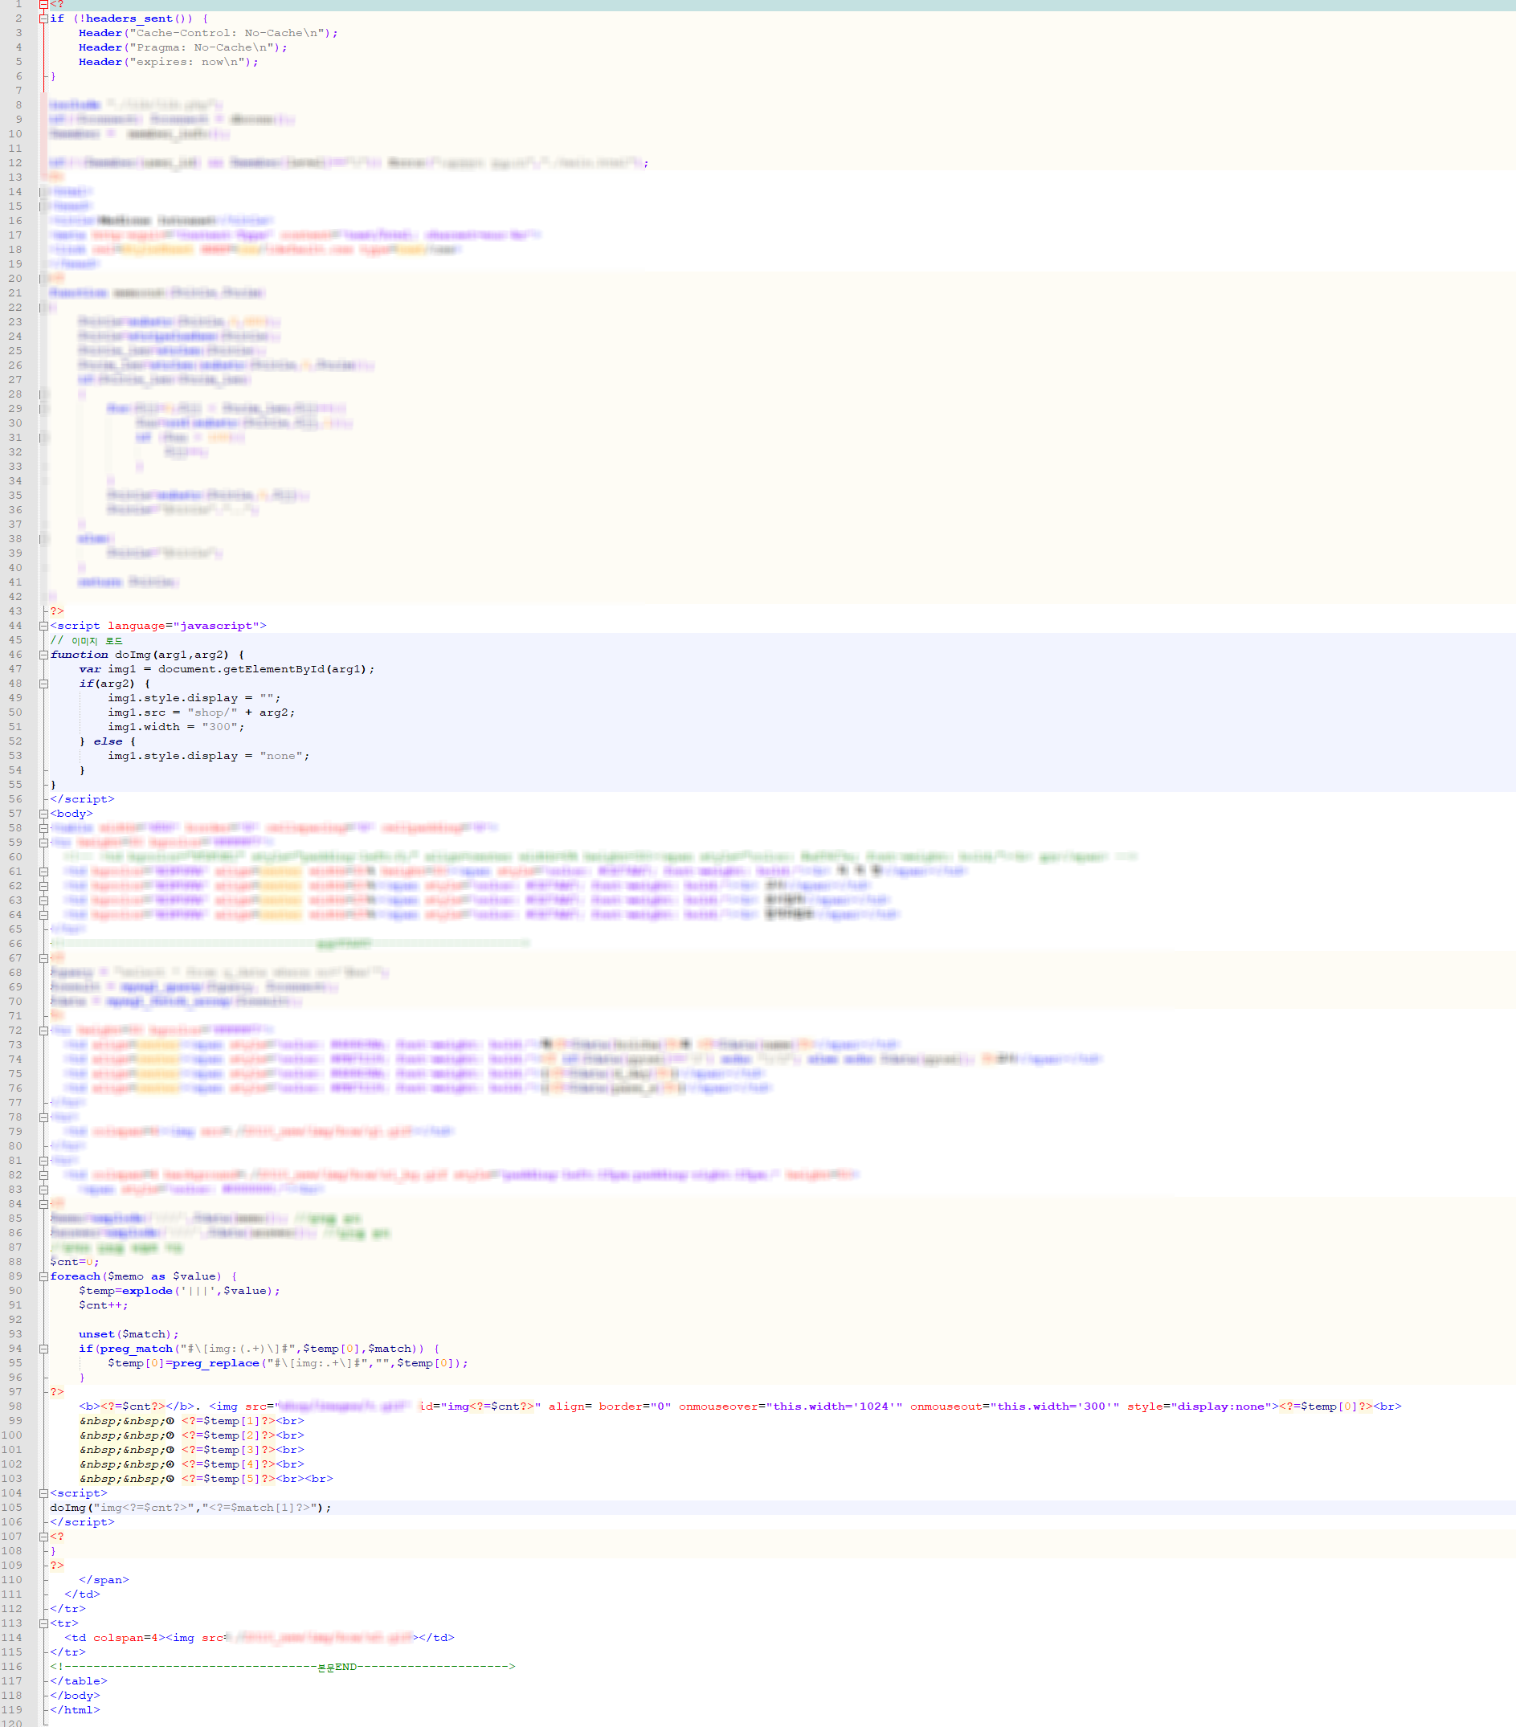Click the '</script>' tag on line 56
Image resolution: width=1516 pixels, height=1727 pixels.
(82, 799)
